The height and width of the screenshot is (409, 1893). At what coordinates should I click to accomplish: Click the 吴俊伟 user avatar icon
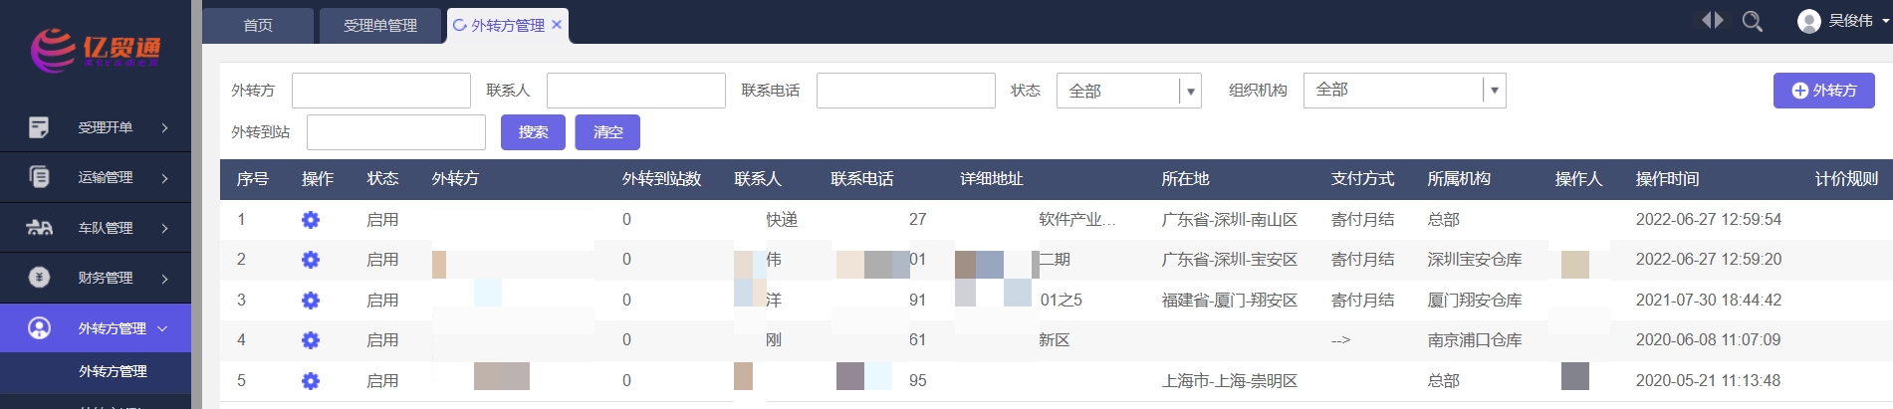click(1808, 21)
